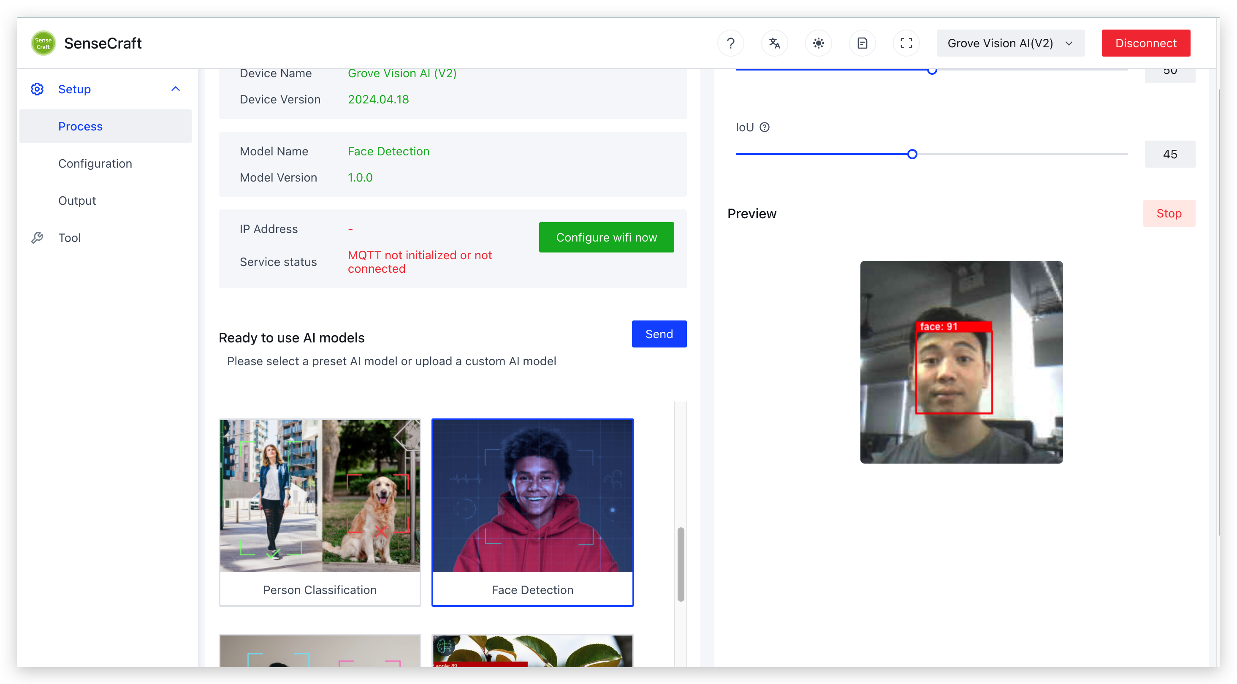Click the IP Address label
The height and width of the screenshot is (684, 1237).
point(269,229)
